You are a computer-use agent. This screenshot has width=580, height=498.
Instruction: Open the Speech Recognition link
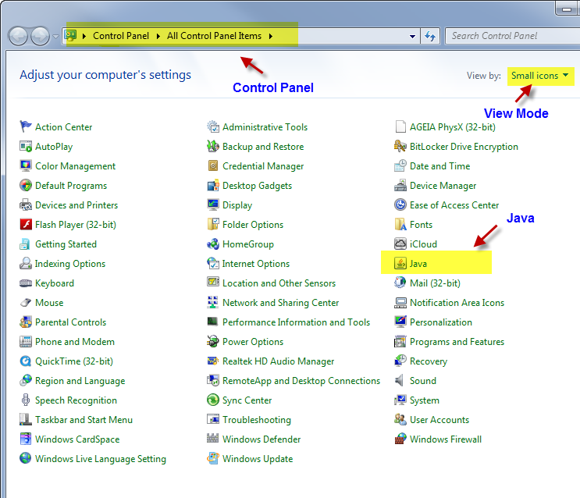[76, 400]
